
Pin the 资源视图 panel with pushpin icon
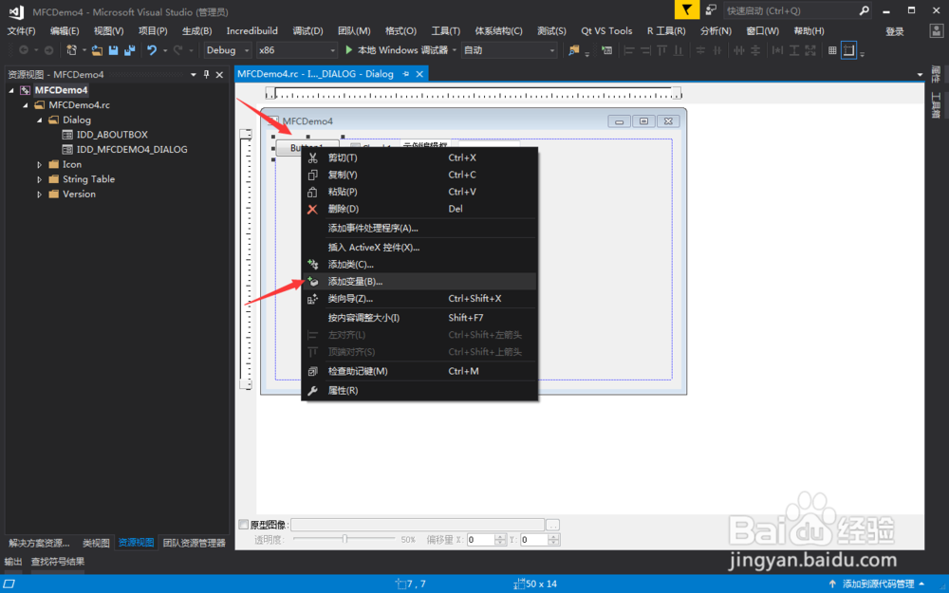[206, 74]
